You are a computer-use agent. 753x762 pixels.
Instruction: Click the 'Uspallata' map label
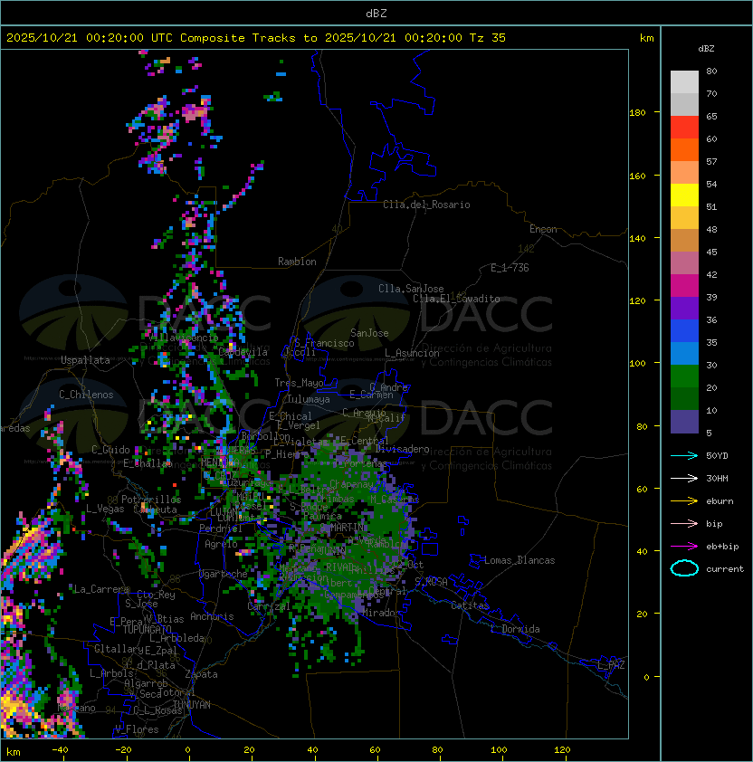[85, 360]
